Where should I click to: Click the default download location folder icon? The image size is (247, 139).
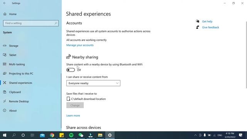point(68,99)
